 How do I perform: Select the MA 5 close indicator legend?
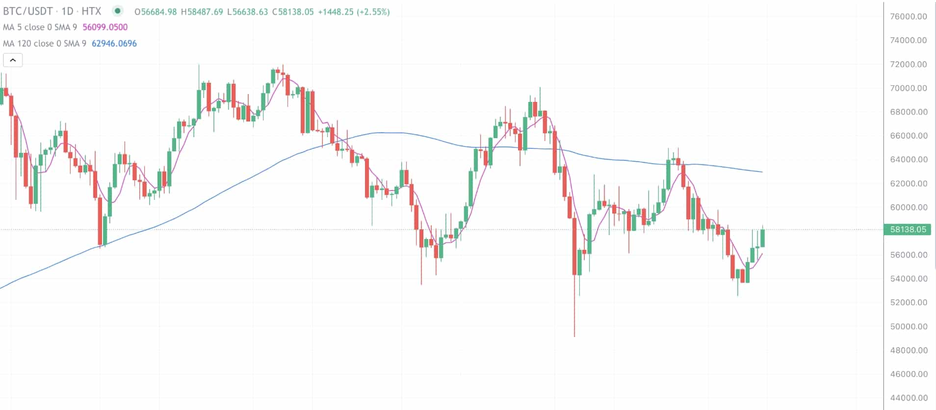click(40, 27)
